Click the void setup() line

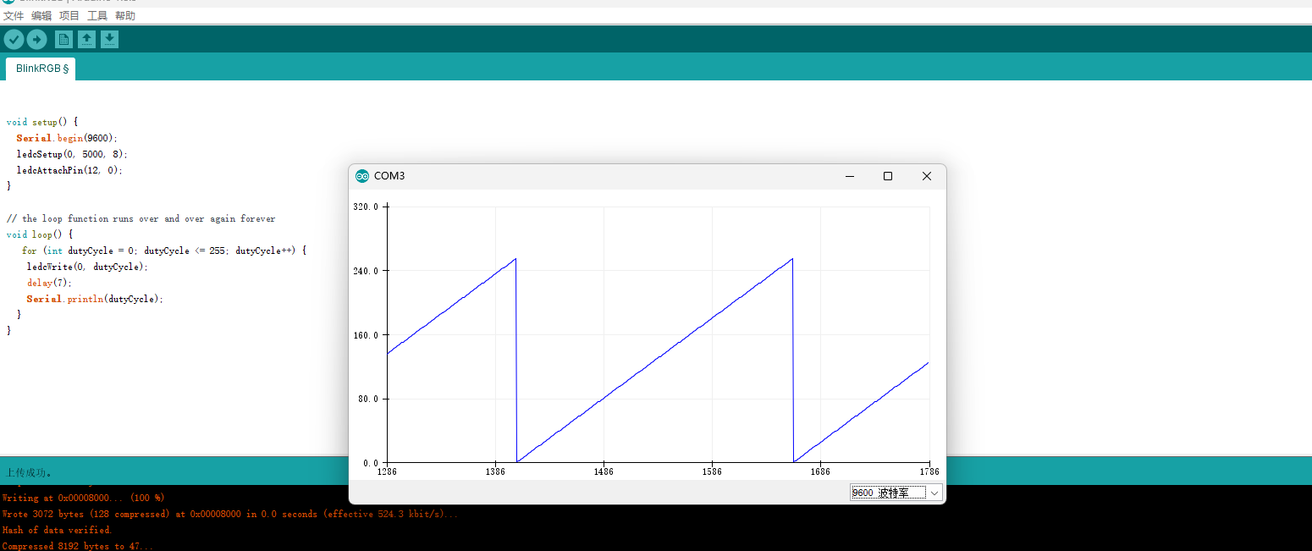pyautogui.click(x=42, y=122)
